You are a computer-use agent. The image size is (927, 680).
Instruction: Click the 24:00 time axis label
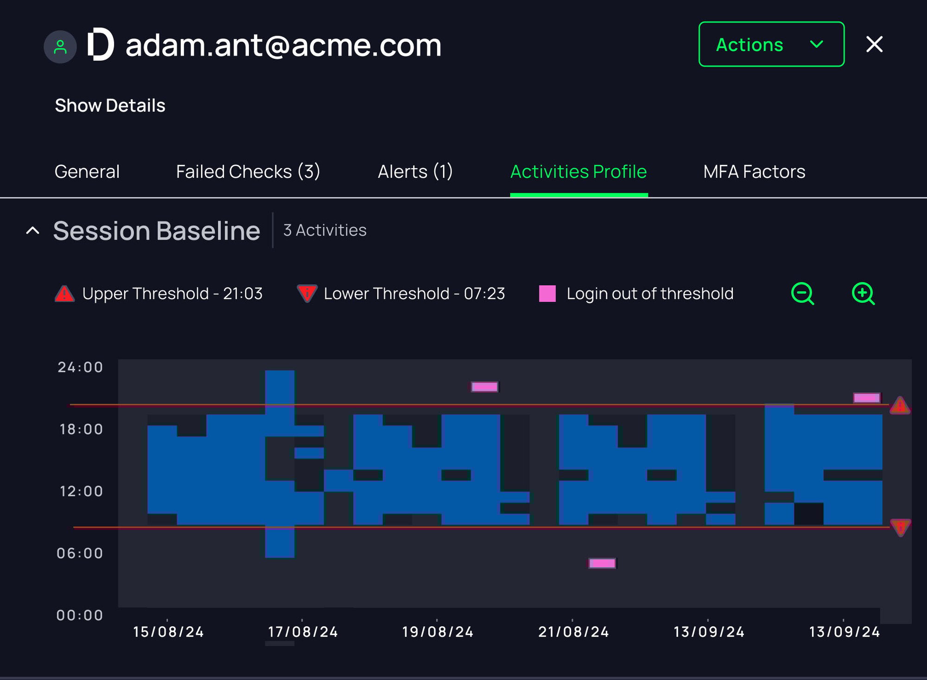pos(80,367)
